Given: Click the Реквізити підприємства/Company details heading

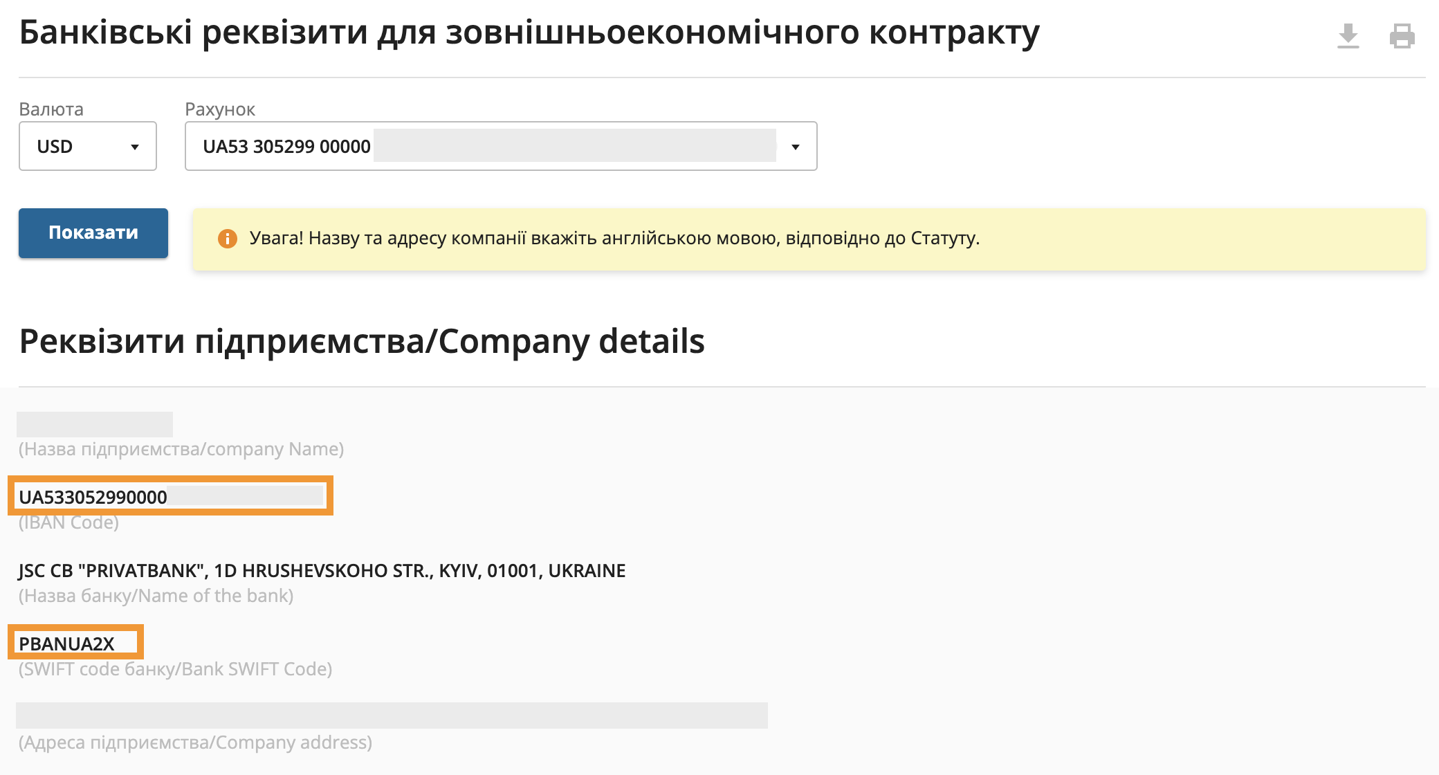Looking at the screenshot, I should pyautogui.click(x=361, y=341).
